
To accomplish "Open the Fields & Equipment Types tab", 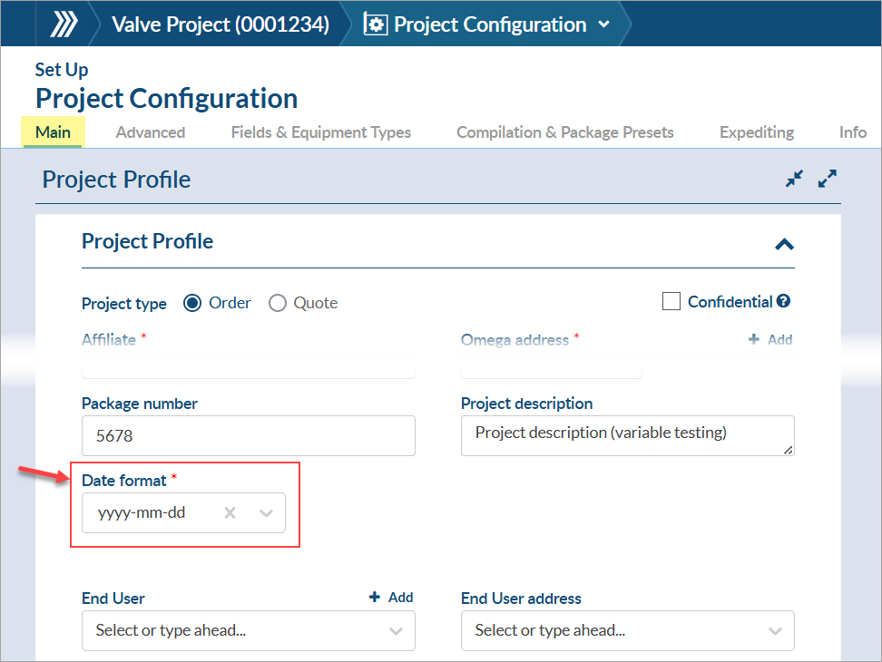I will coord(321,132).
